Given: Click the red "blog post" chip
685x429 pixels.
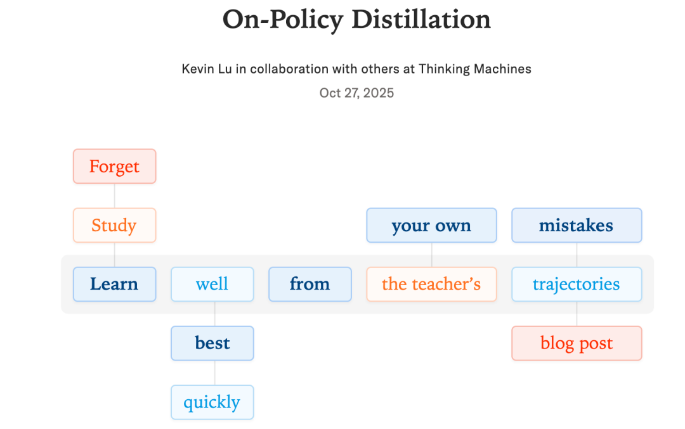Looking at the screenshot, I should pyautogui.click(x=577, y=343).
